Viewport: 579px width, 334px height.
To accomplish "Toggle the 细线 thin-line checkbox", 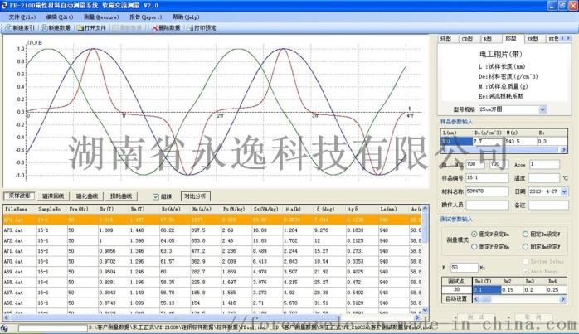I will pyautogui.click(x=156, y=196).
